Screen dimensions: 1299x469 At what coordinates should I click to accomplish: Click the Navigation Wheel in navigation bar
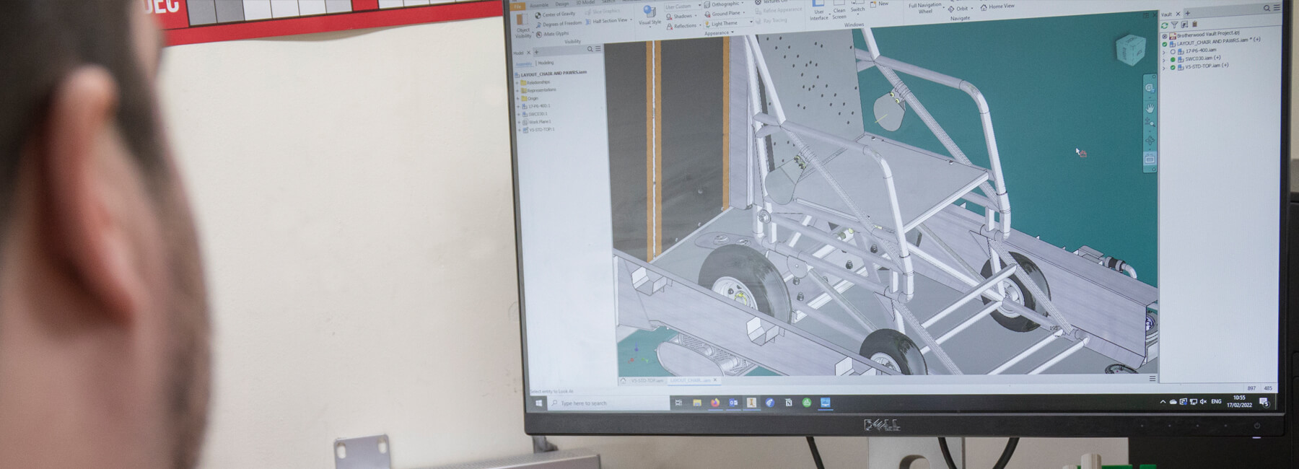coord(1150,88)
